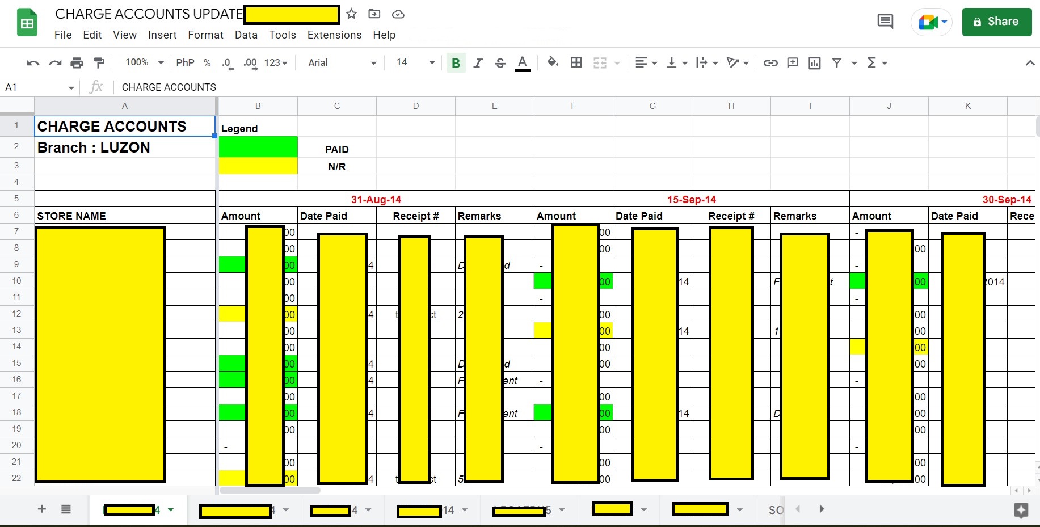Activate the paint format tool
The width and height of the screenshot is (1040, 527).
coord(99,63)
